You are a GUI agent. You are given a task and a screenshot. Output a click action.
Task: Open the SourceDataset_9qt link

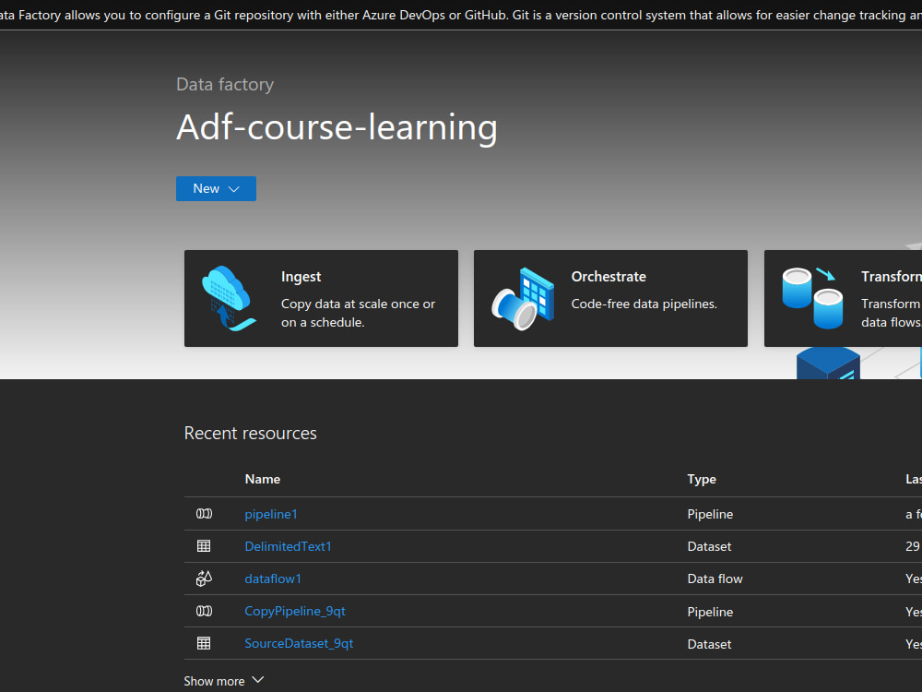(299, 644)
